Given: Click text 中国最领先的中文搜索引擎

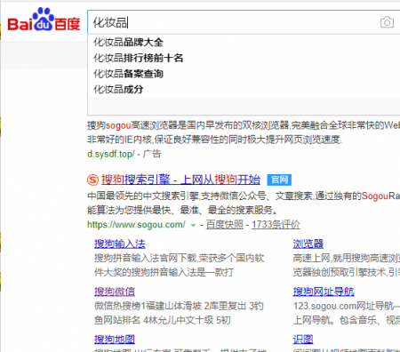Looking at the screenshot, I should point(143,196).
